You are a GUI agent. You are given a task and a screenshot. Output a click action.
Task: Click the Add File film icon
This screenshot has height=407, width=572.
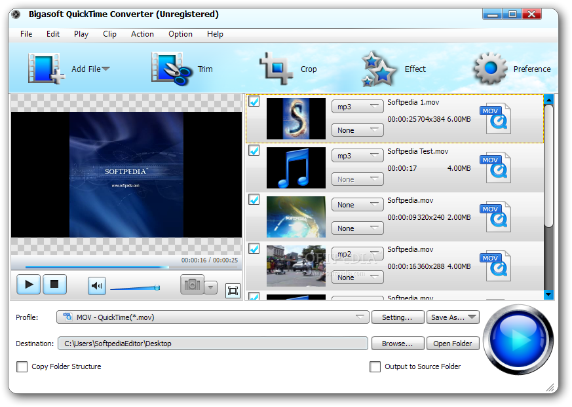pyautogui.click(x=46, y=69)
